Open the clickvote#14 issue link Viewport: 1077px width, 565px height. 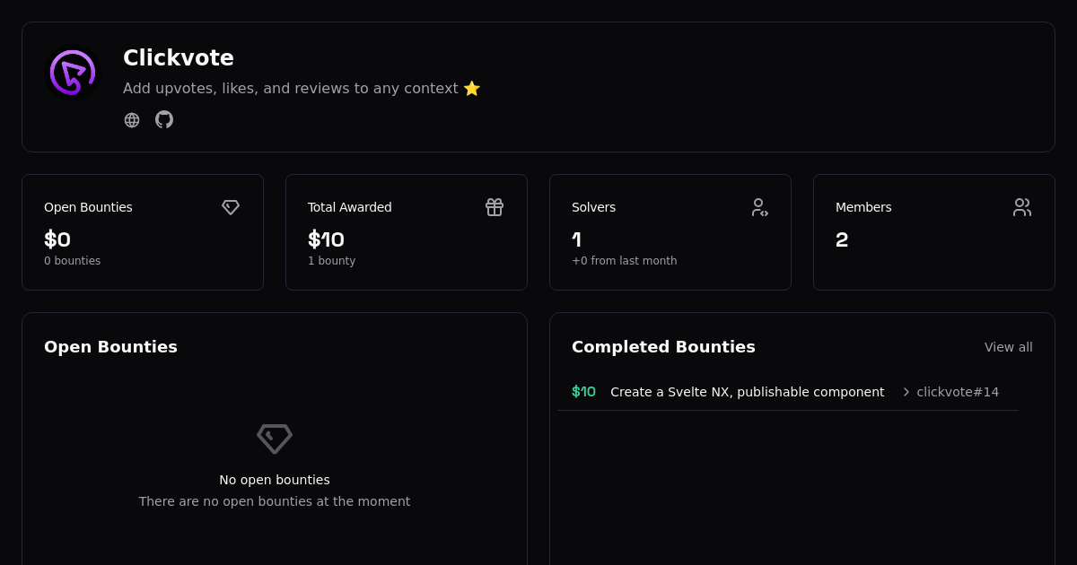[x=957, y=392]
